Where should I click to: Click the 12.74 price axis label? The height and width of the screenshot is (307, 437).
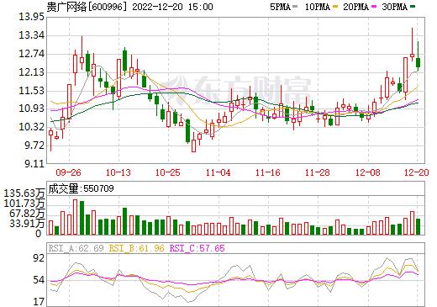31,54
